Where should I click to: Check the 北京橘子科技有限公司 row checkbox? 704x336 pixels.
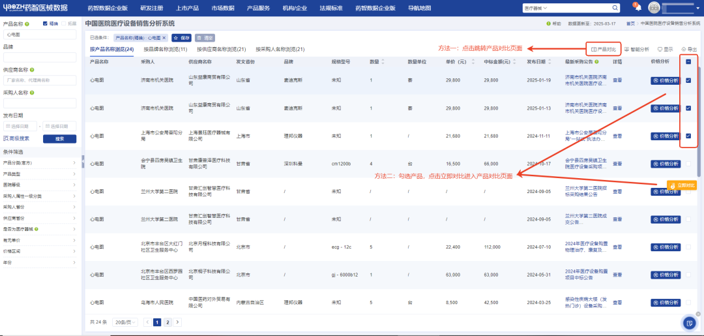click(688, 275)
